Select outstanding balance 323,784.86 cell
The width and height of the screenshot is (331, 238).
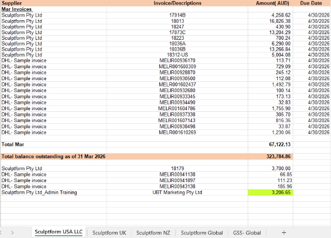[270, 156]
